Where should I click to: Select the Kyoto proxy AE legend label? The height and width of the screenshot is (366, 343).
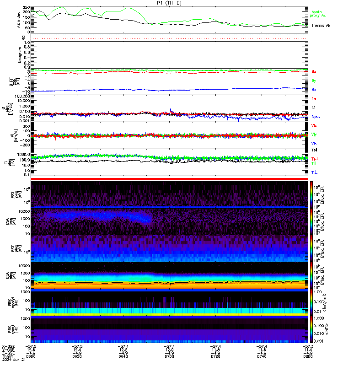[x=317, y=14]
